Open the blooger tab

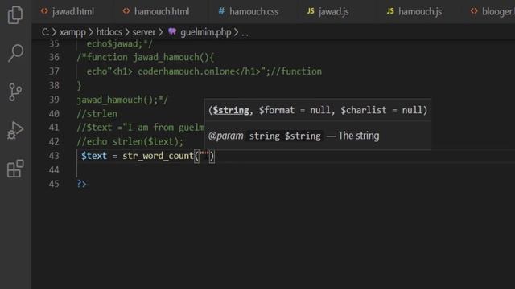click(x=492, y=12)
